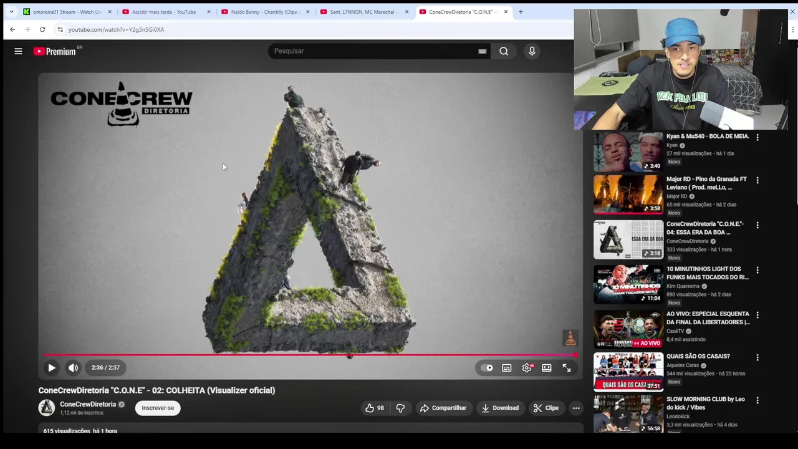This screenshot has width=798, height=449.
Task: Switch to theater mode
Action: pos(547,368)
